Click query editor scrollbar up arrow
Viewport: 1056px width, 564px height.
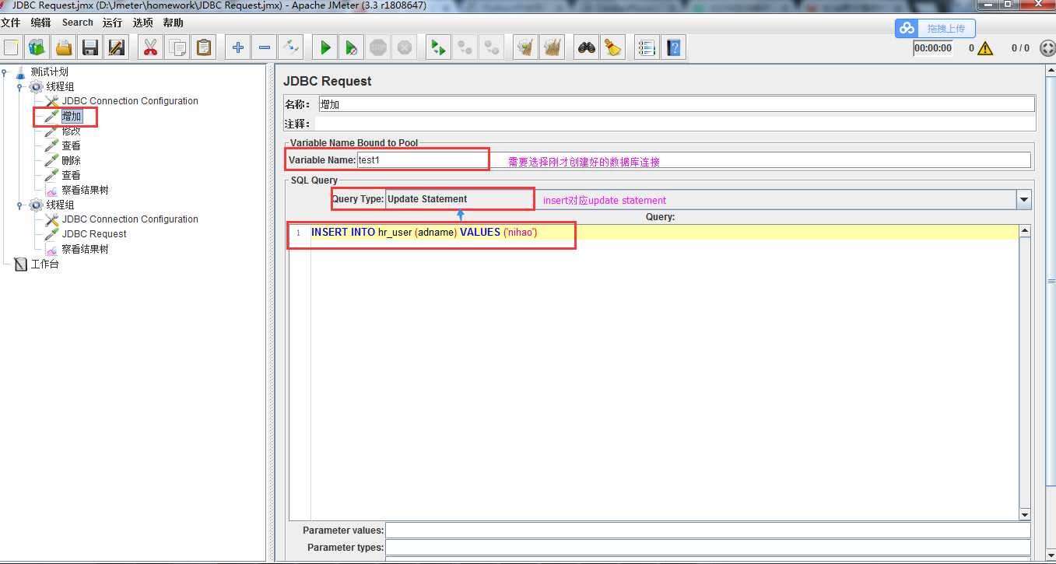coord(1025,231)
